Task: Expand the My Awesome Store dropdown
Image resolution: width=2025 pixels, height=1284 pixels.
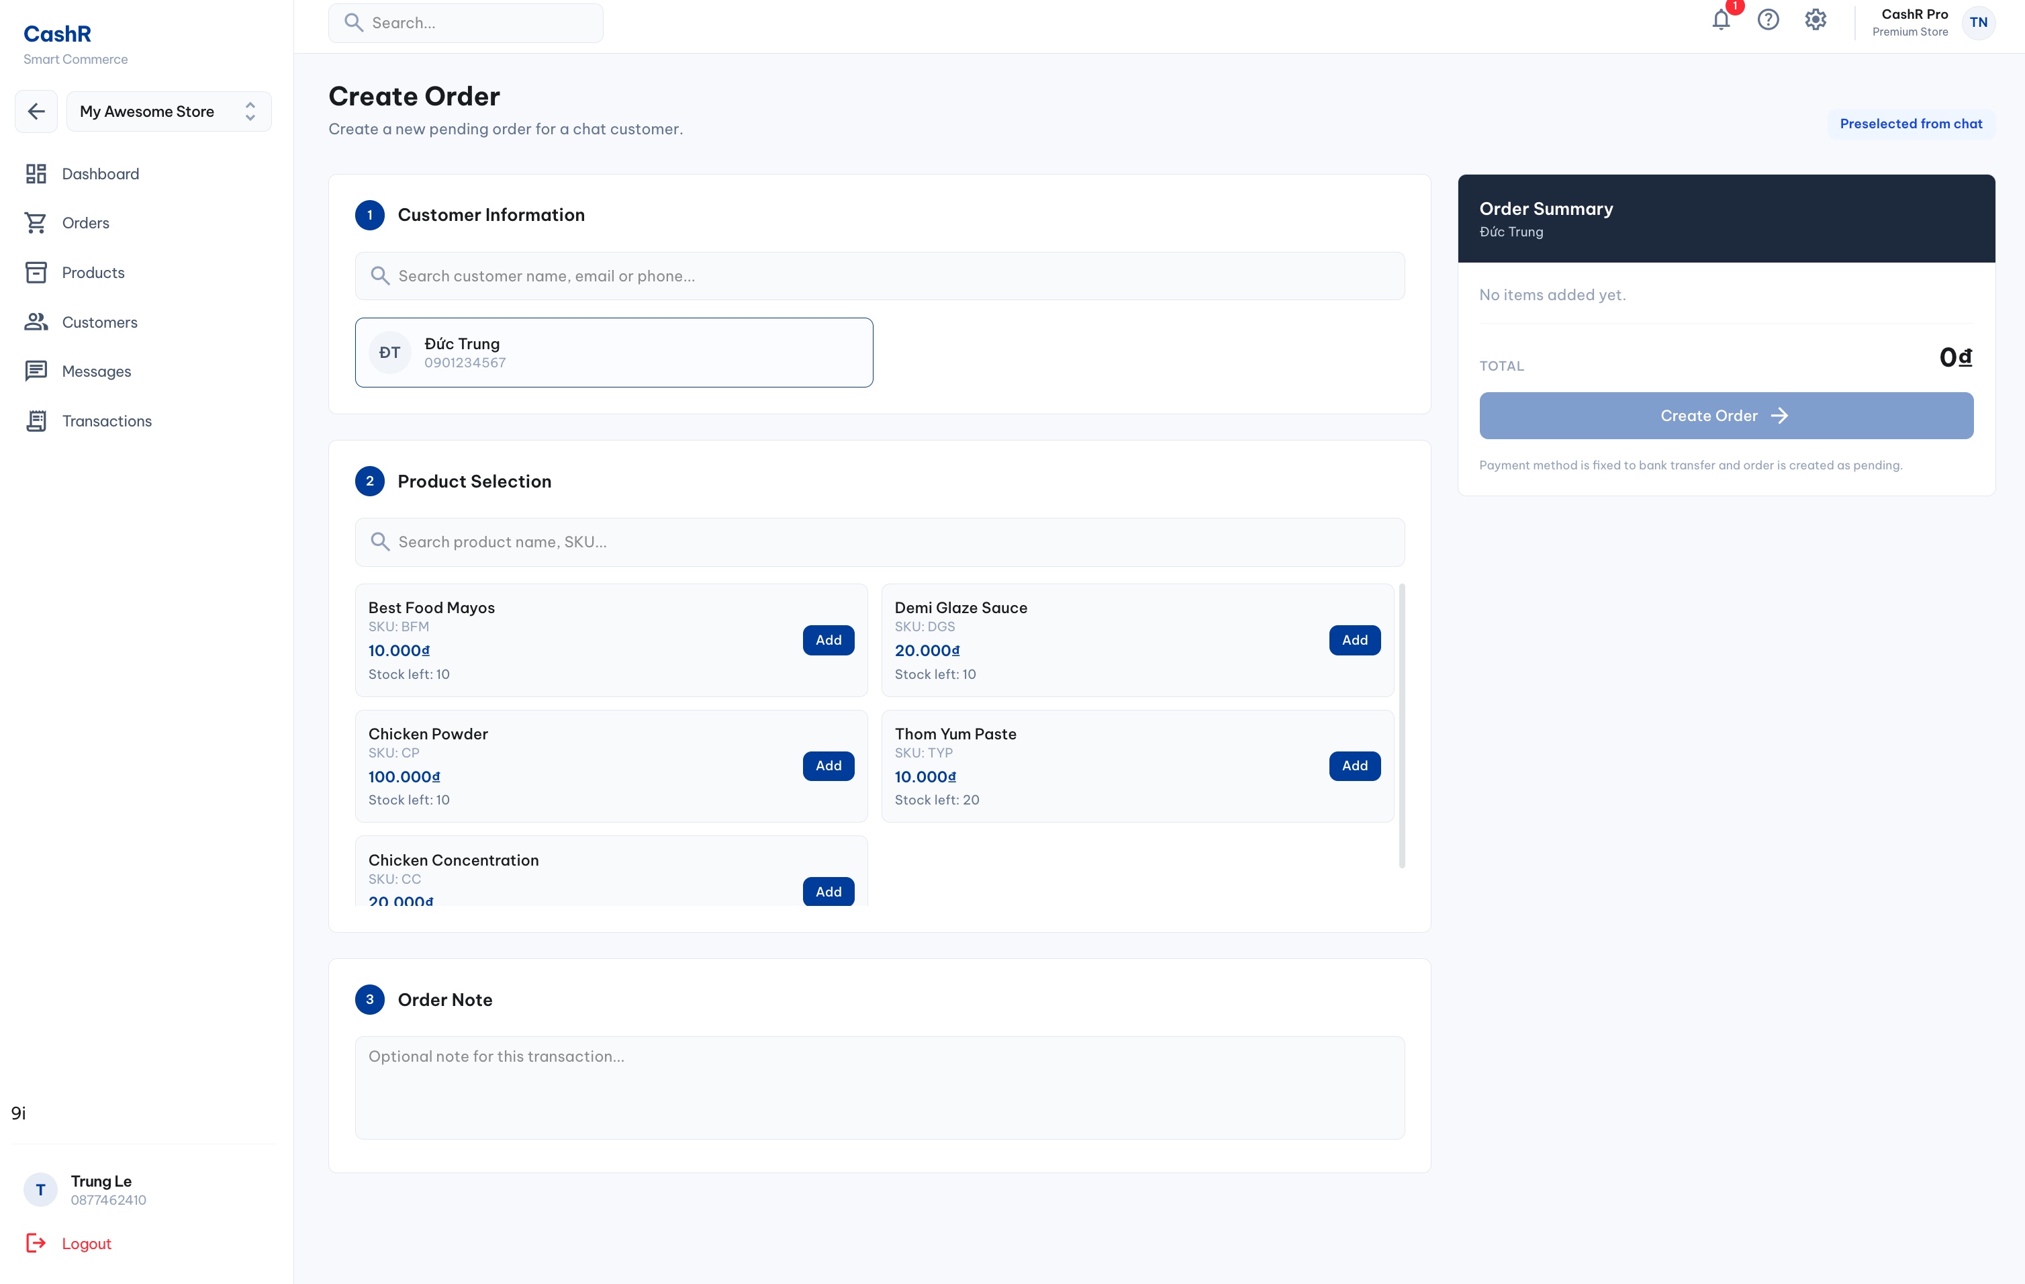Action: tap(169, 111)
